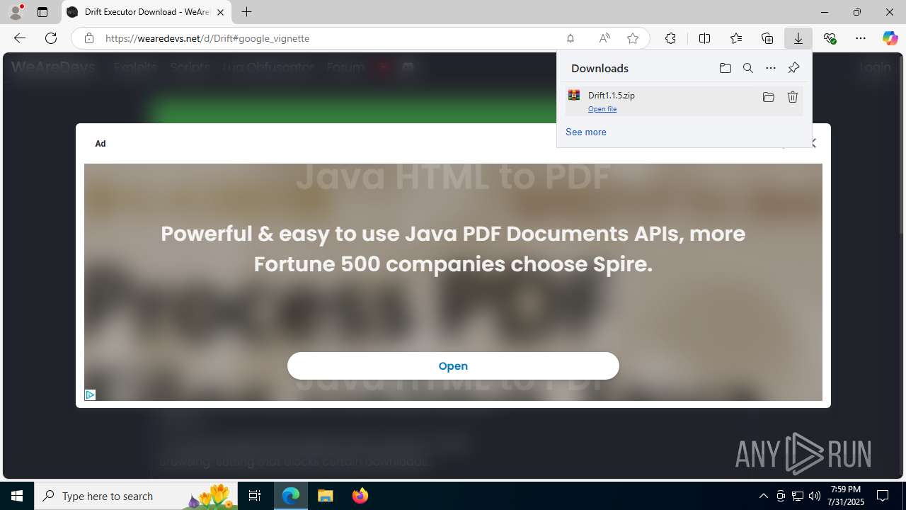Screen dimensions: 906x510
Task: Open the Action Center notifications
Action: tap(883, 496)
